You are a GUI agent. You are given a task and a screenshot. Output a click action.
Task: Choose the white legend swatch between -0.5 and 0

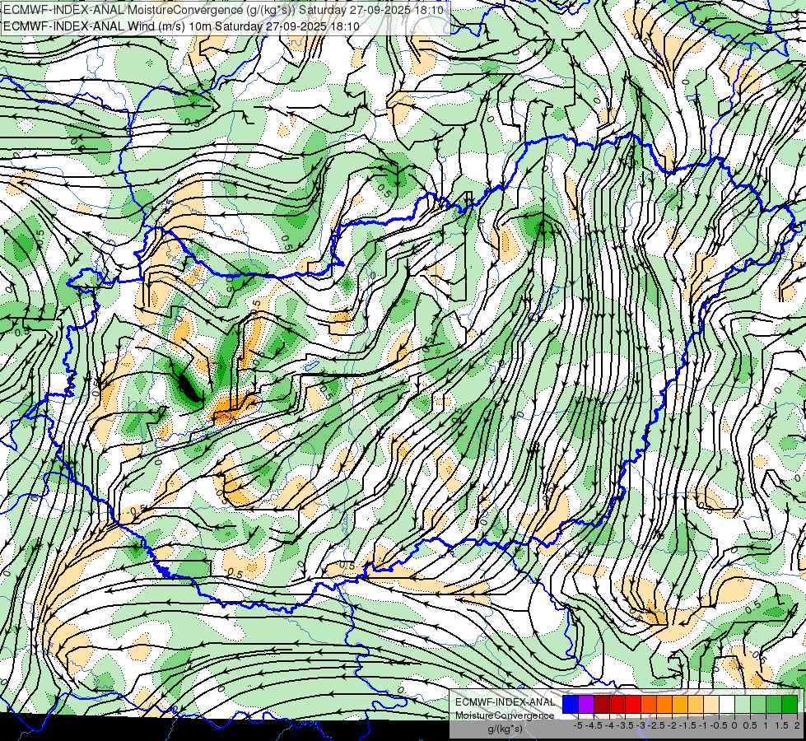coord(727,704)
